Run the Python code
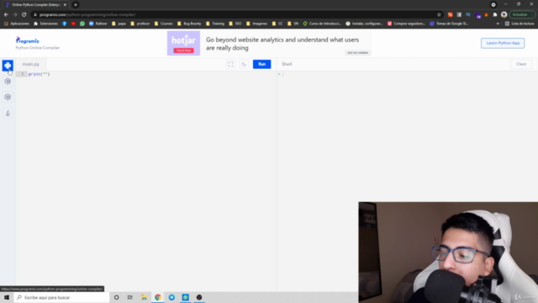 tap(261, 64)
